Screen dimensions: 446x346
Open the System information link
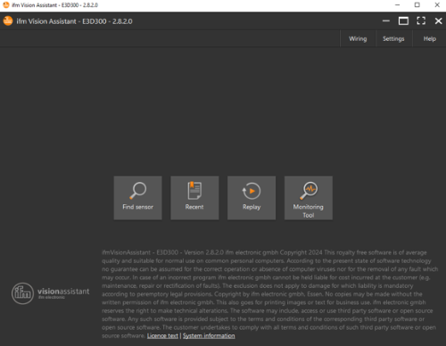click(209, 335)
